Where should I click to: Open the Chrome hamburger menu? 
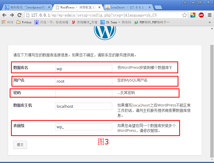click(210, 15)
